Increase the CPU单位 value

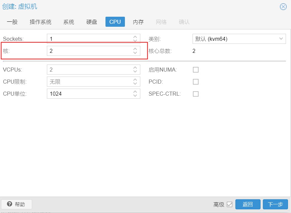[135, 92]
